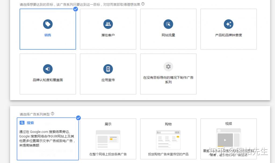Click the 投放购物广告来宣传您的产品 description

(x=168, y=154)
